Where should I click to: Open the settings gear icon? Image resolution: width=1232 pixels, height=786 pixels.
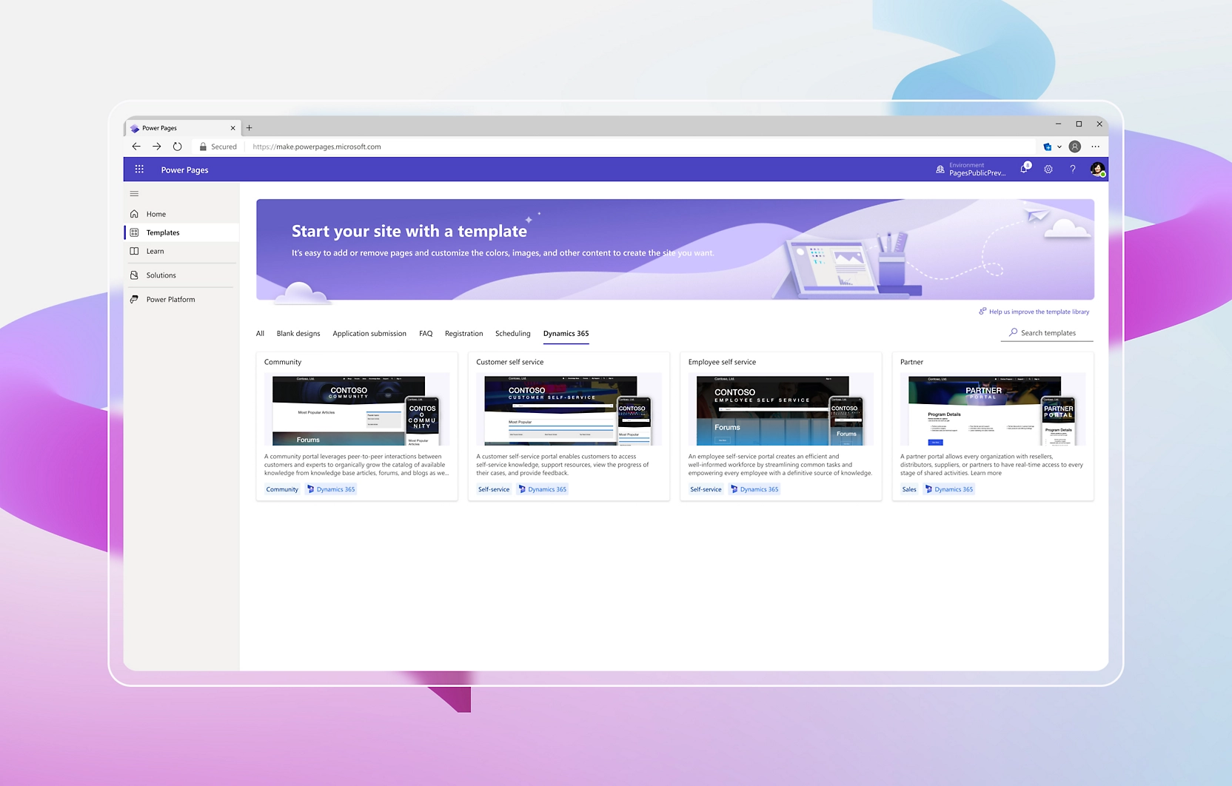(x=1048, y=169)
